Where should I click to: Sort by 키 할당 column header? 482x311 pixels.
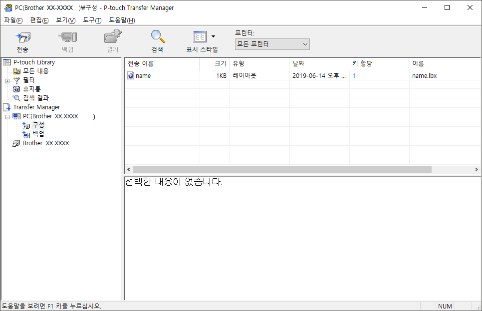pyautogui.click(x=379, y=64)
